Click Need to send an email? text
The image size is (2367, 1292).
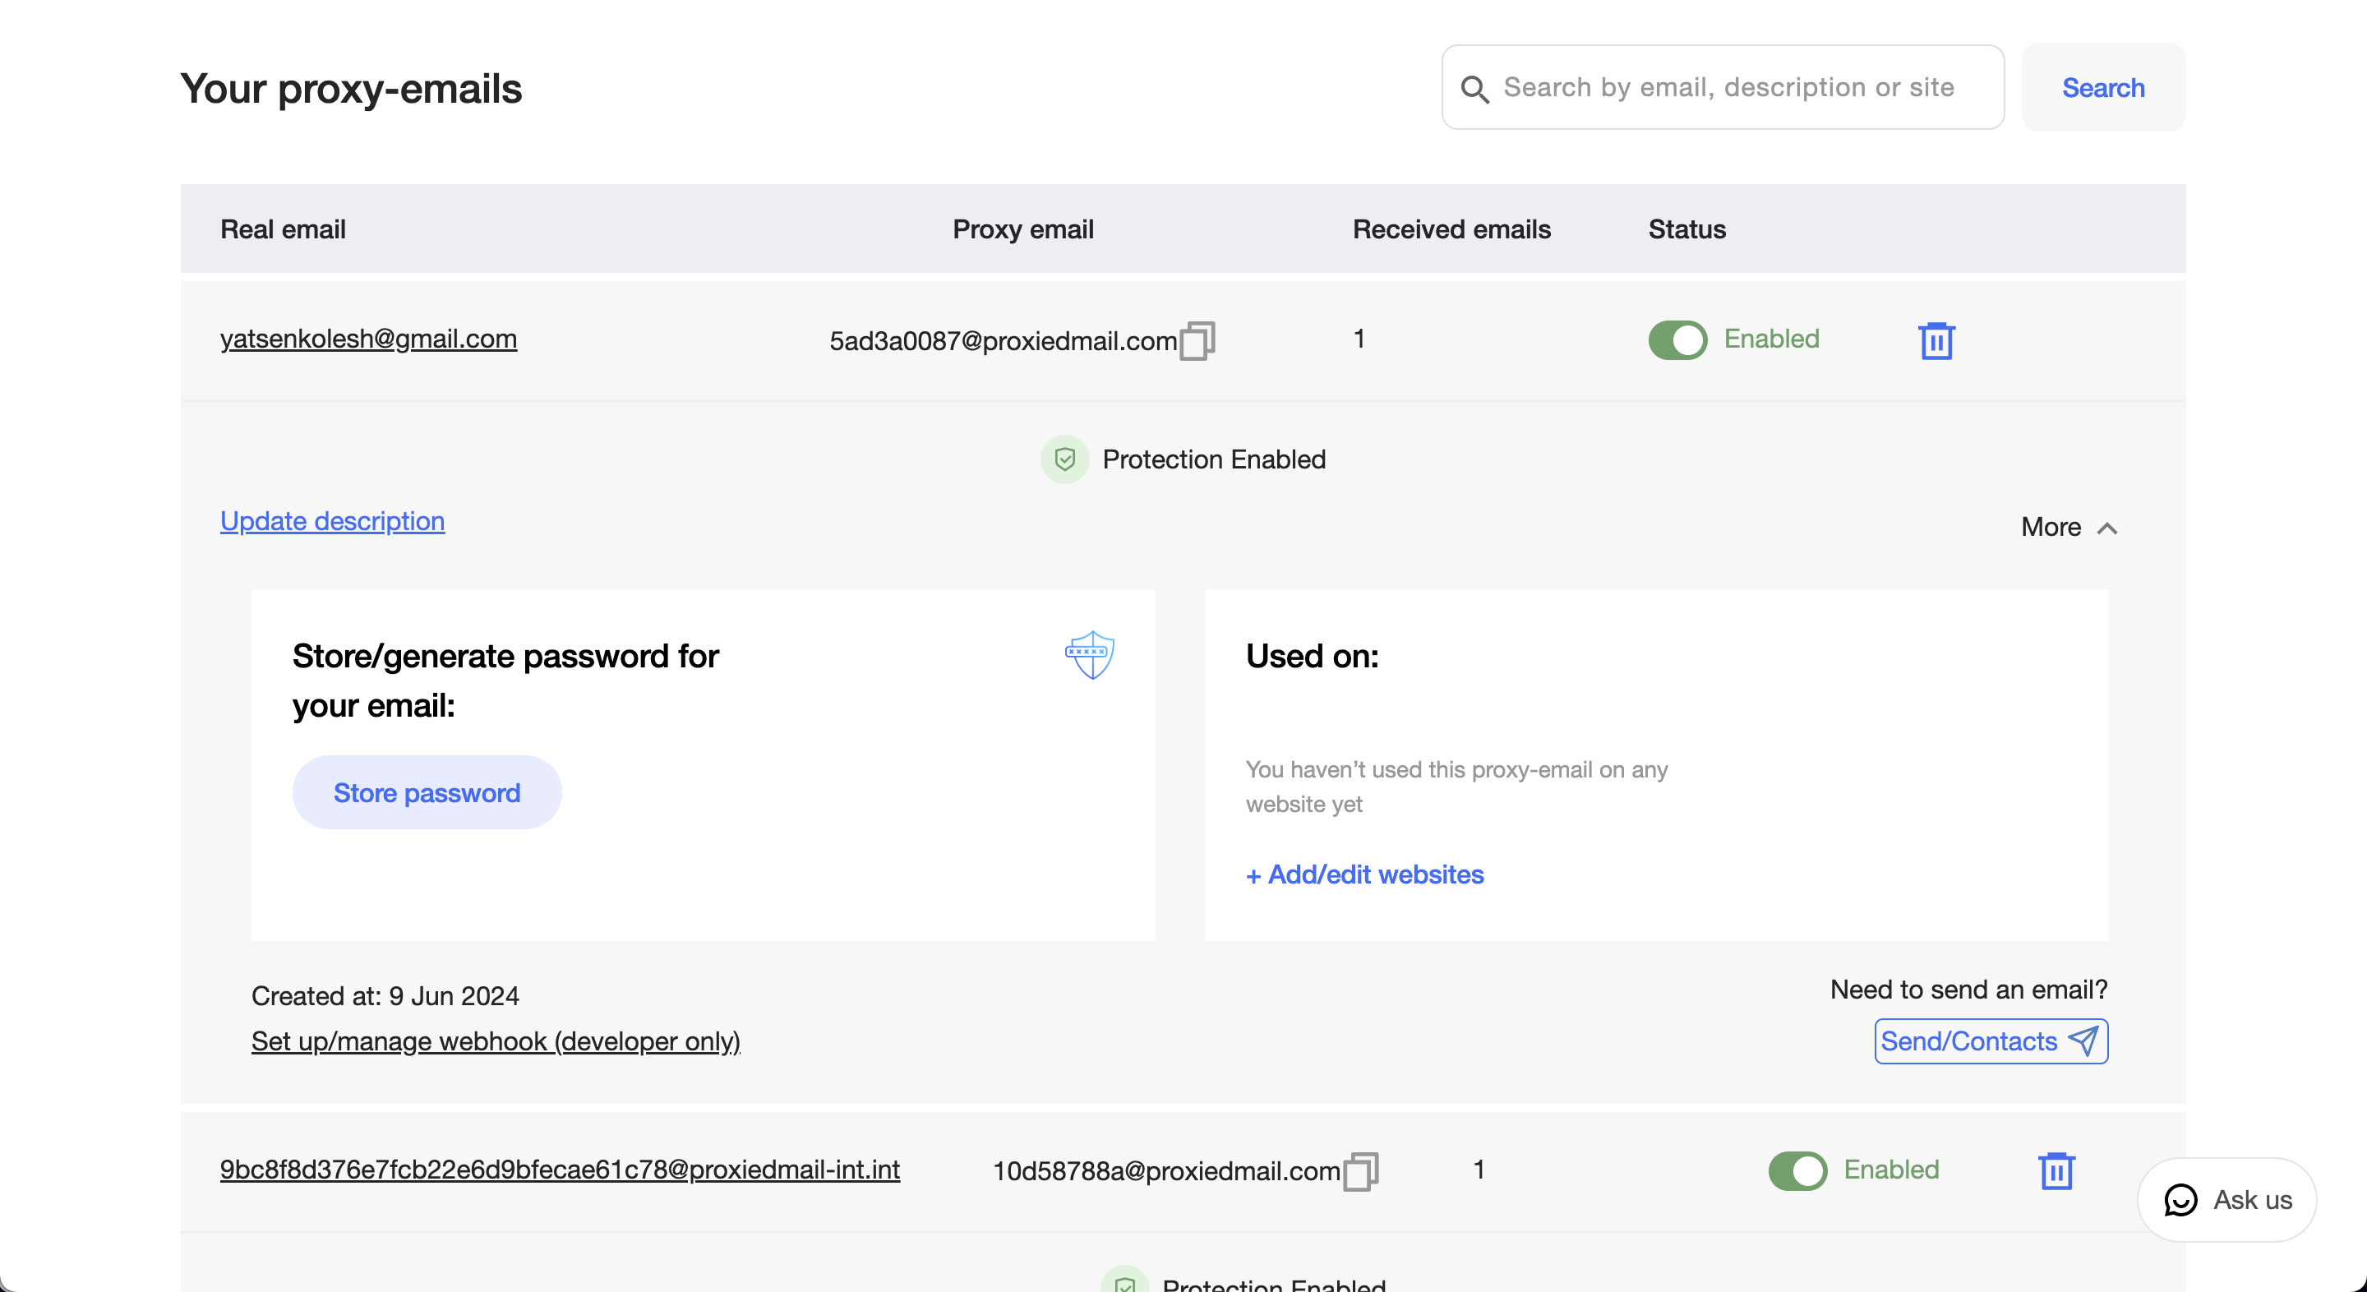(x=1968, y=989)
